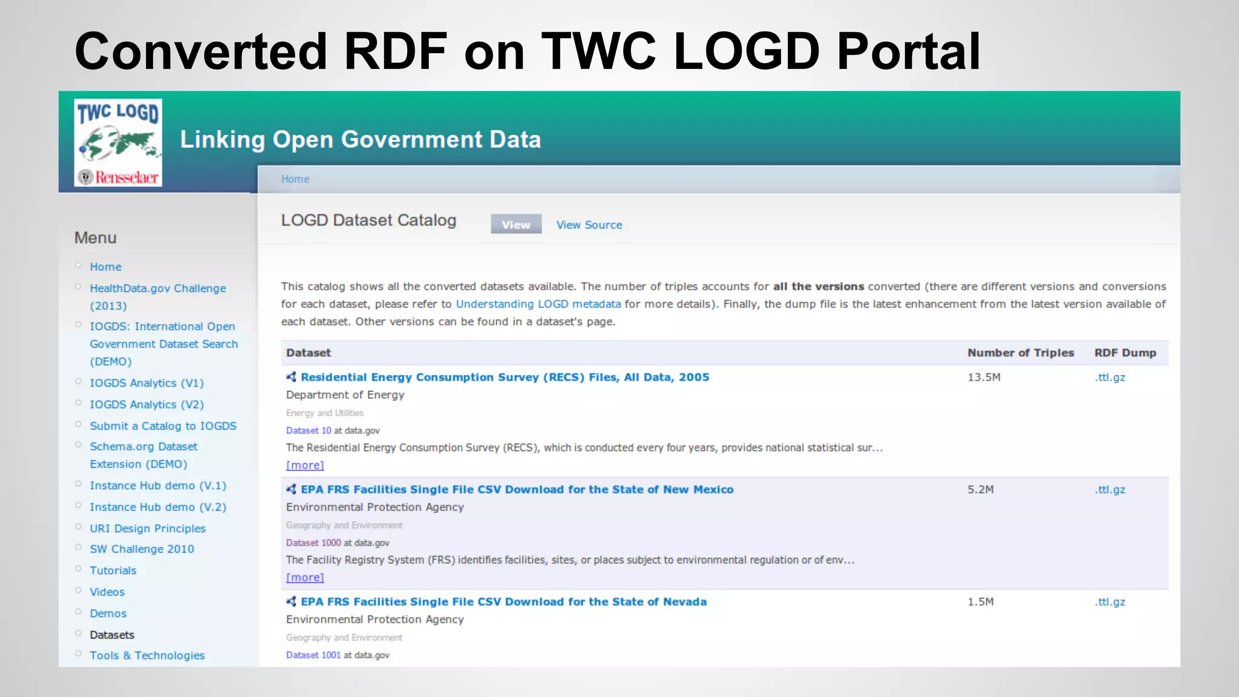Open SW Challenge 2010 link

[142, 549]
